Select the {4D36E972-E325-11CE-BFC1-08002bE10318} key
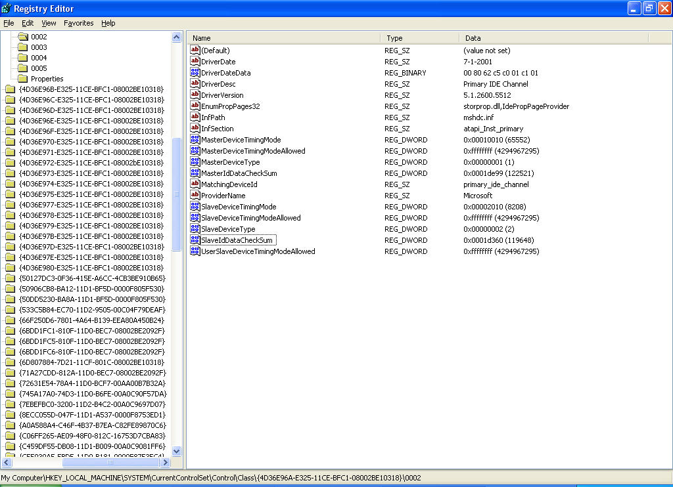Image resolution: width=673 pixels, height=487 pixels. click(91, 163)
